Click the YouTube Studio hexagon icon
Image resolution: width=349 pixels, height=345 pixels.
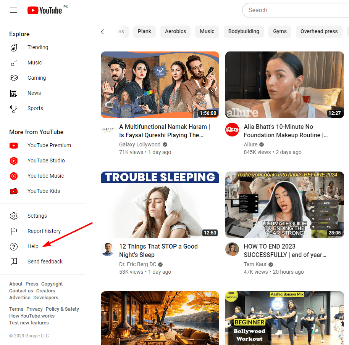(14, 160)
